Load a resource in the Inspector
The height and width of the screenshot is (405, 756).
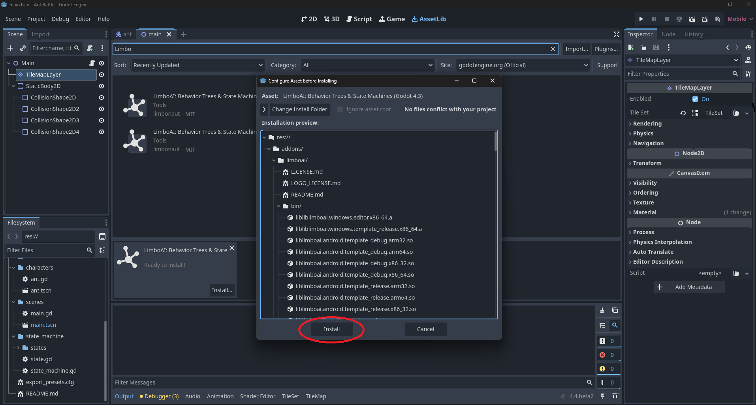click(x=643, y=47)
